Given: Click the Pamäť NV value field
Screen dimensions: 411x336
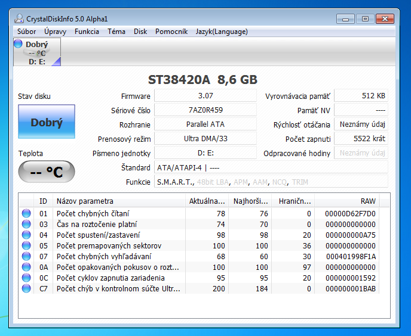Looking at the screenshot, I should (361, 110).
